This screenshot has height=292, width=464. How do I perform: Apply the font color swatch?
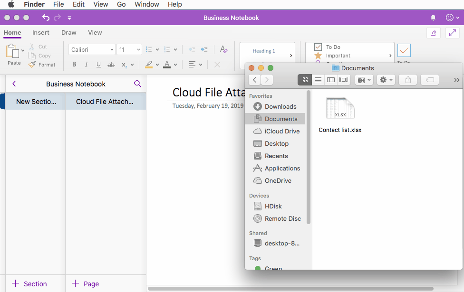tap(167, 65)
